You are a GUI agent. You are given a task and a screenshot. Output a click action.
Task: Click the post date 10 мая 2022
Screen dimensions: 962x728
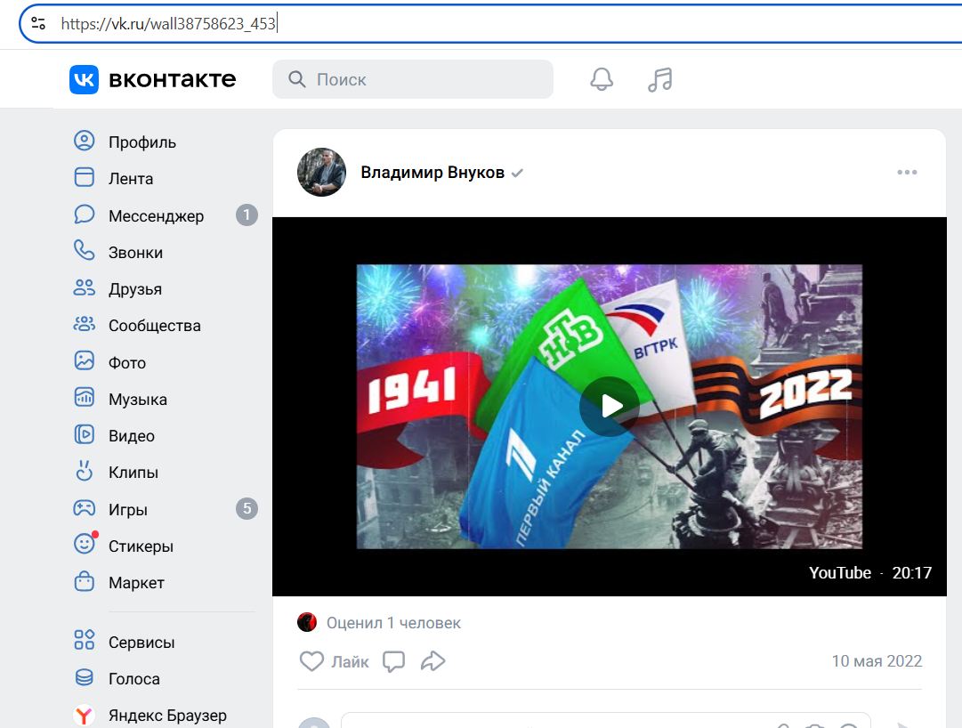(877, 660)
